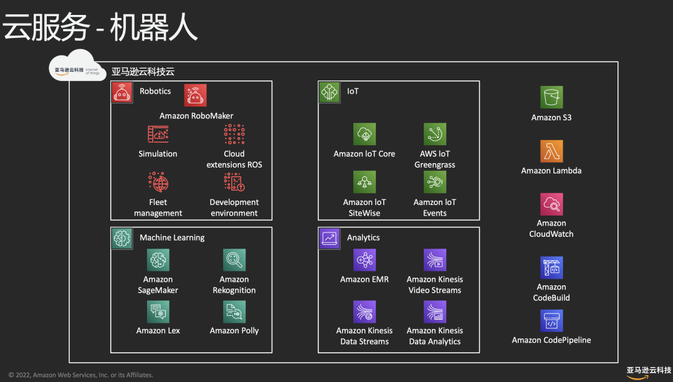Click the IoT category icon
Viewport: 673px width, 382px height.
pos(330,92)
